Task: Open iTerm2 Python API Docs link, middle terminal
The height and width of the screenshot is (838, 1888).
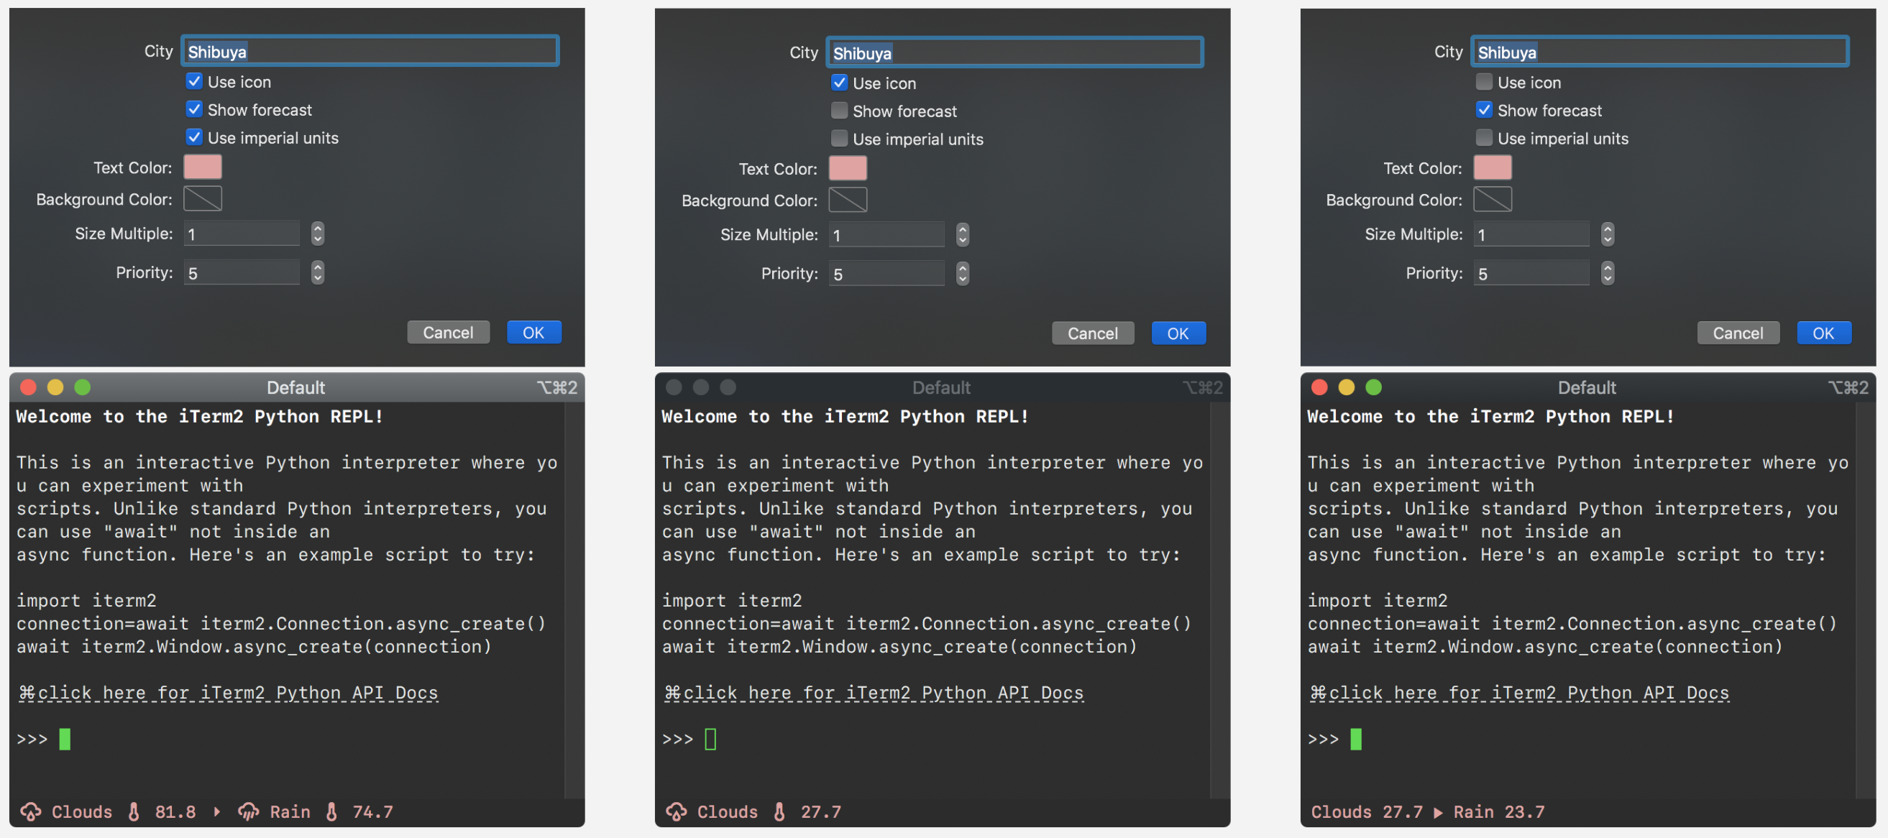Action: coord(874,693)
